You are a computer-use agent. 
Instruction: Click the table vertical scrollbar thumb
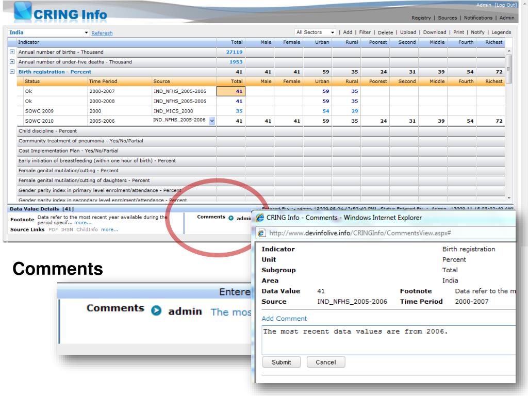(509, 69)
